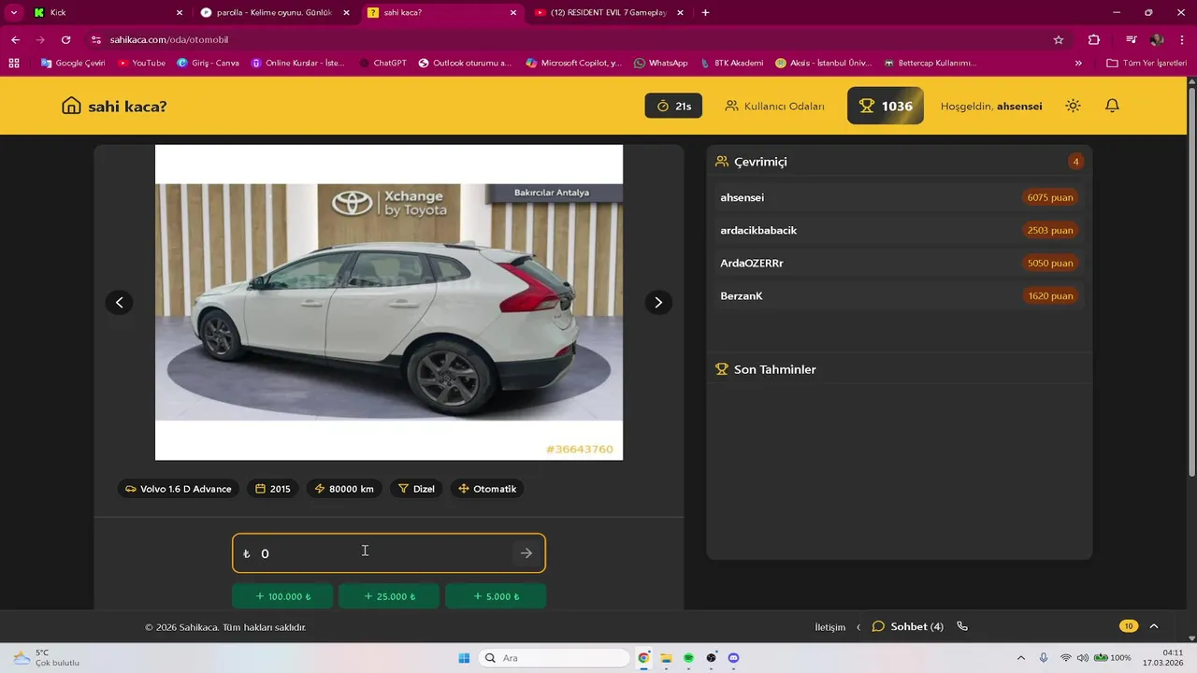
Task: Click the 1036 trophy score badge
Action: pyautogui.click(x=886, y=106)
